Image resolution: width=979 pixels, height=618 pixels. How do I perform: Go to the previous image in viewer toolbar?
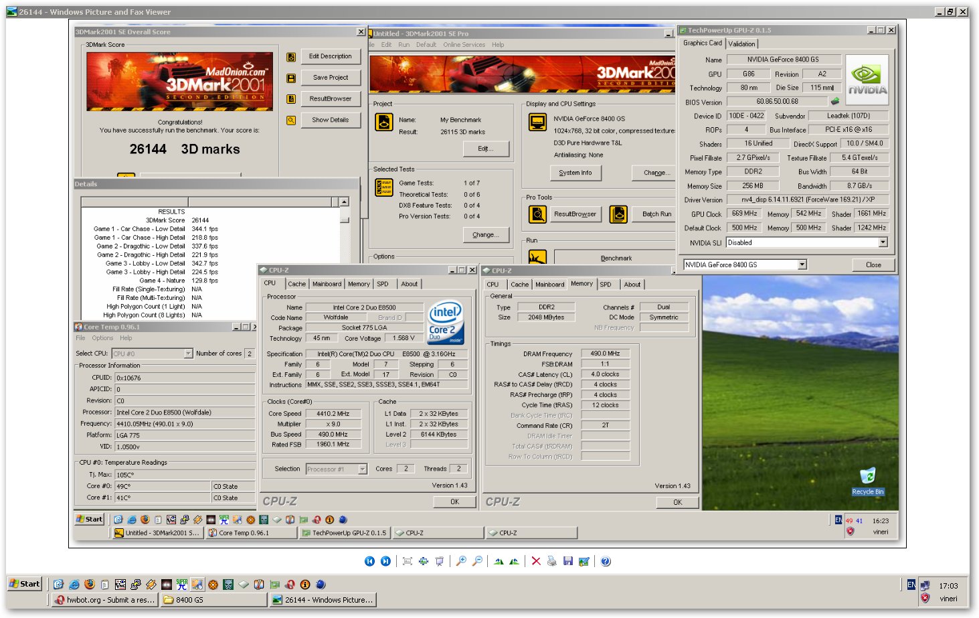tap(369, 561)
